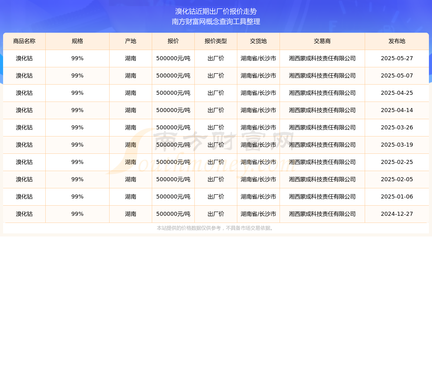
Task: Click 湘西蒙成科技责任有限公司 in the 2025-03-26 row
Action: 322,127
